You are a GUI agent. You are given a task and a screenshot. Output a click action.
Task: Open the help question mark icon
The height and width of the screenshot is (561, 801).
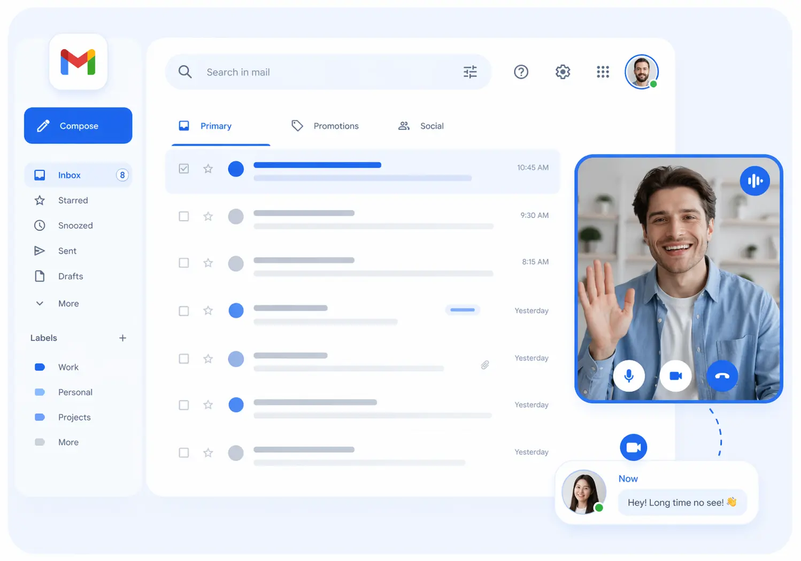(521, 72)
